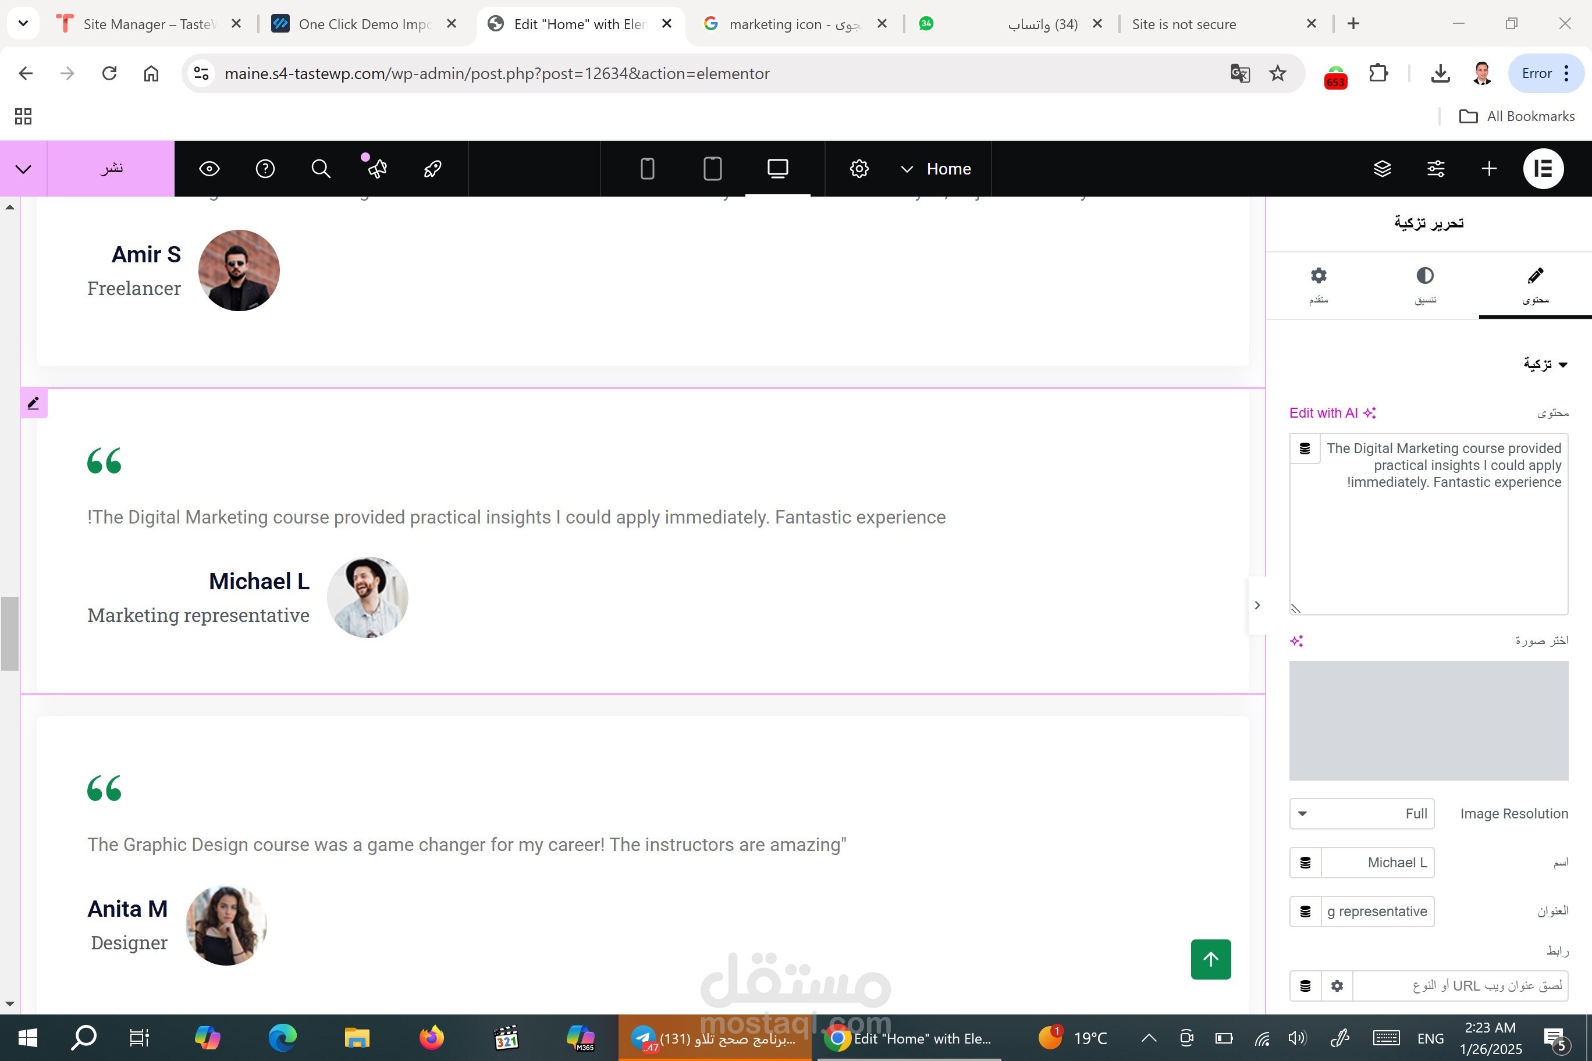Open site settings sliders icon
The image size is (1592, 1061).
pos(1435,169)
